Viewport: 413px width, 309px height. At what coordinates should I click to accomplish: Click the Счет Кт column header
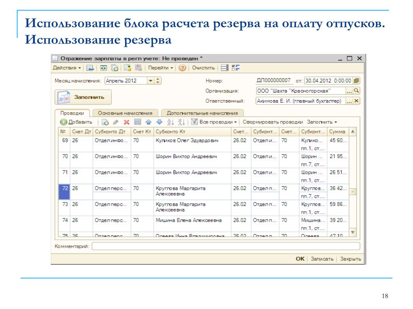coord(142,132)
